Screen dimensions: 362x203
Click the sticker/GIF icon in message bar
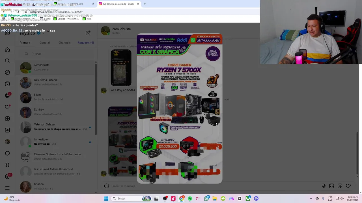340,186
